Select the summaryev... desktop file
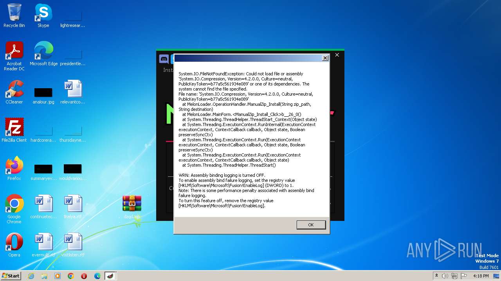The height and width of the screenshot is (281, 501). click(43, 172)
